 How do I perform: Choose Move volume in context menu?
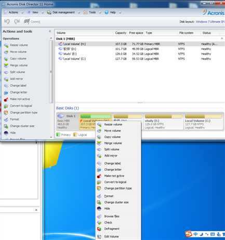point(118,131)
